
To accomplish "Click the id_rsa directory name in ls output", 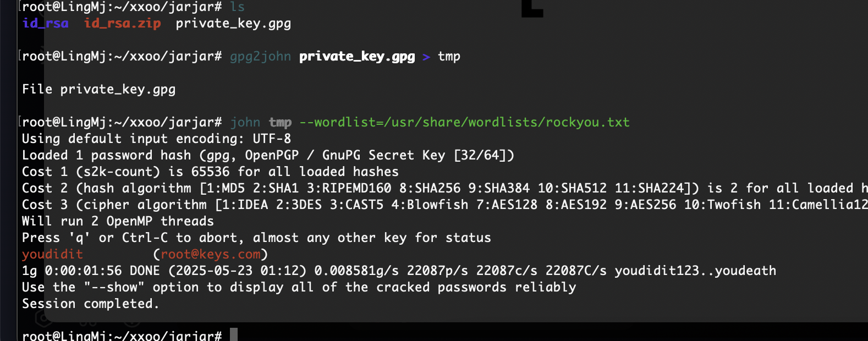I will click(x=46, y=24).
